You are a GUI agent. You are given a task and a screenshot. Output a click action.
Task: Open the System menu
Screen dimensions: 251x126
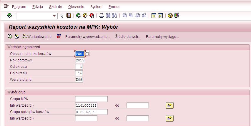pyautogui.click(x=96, y=7)
